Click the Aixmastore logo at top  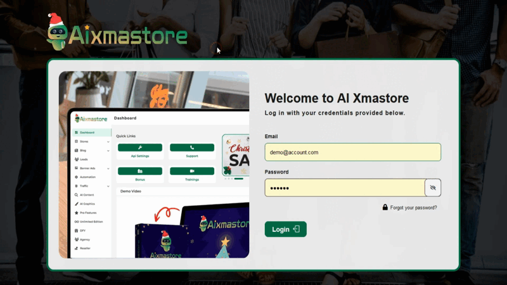pos(117,32)
